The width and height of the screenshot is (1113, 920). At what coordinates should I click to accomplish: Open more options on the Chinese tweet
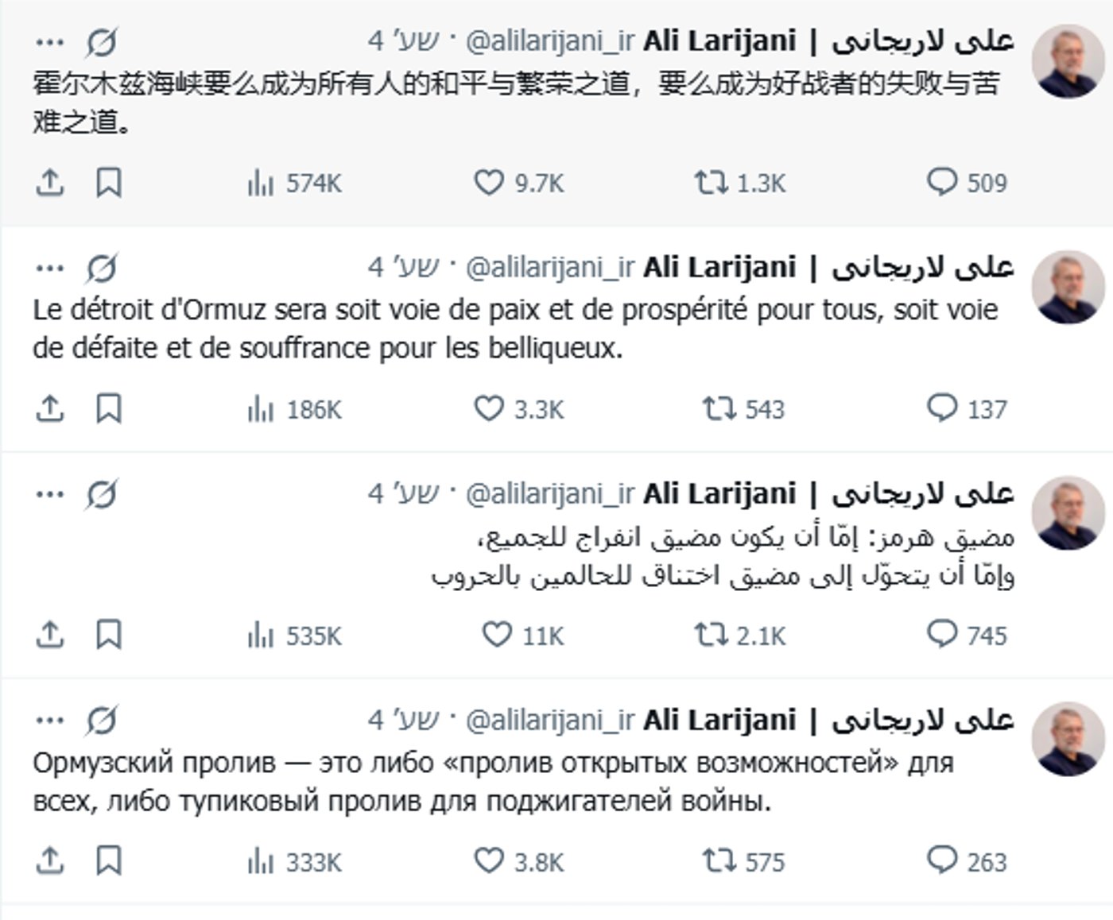point(49,42)
